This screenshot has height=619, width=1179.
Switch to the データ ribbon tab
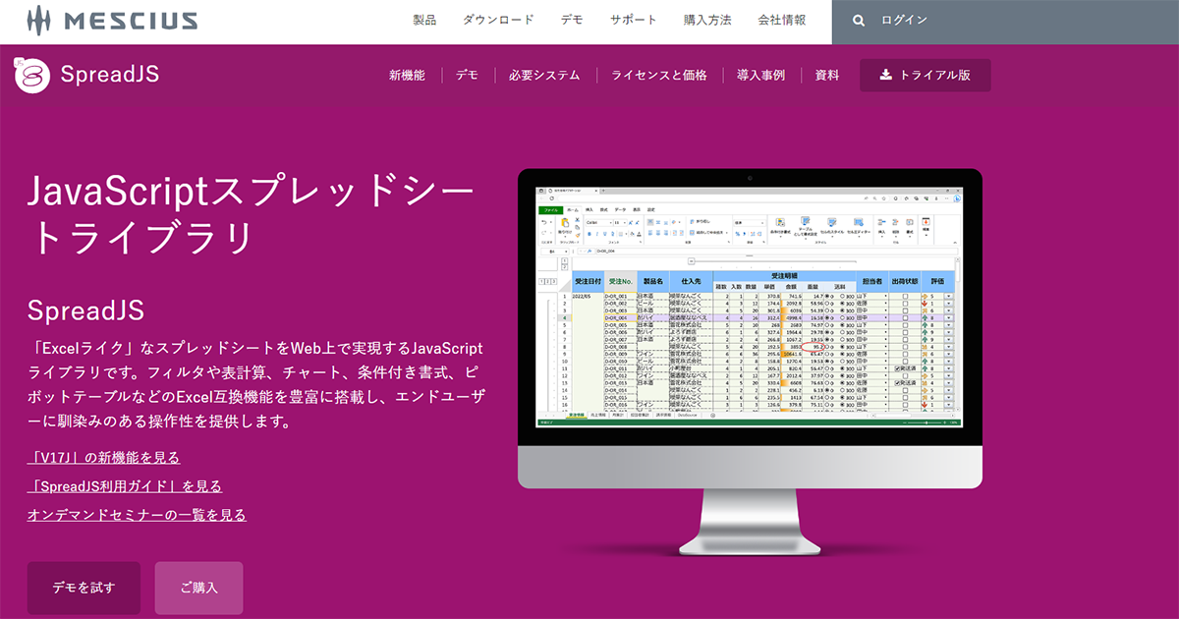(x=619, y=209)
